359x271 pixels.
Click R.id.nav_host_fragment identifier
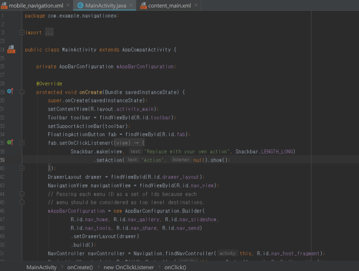[288, 254]
